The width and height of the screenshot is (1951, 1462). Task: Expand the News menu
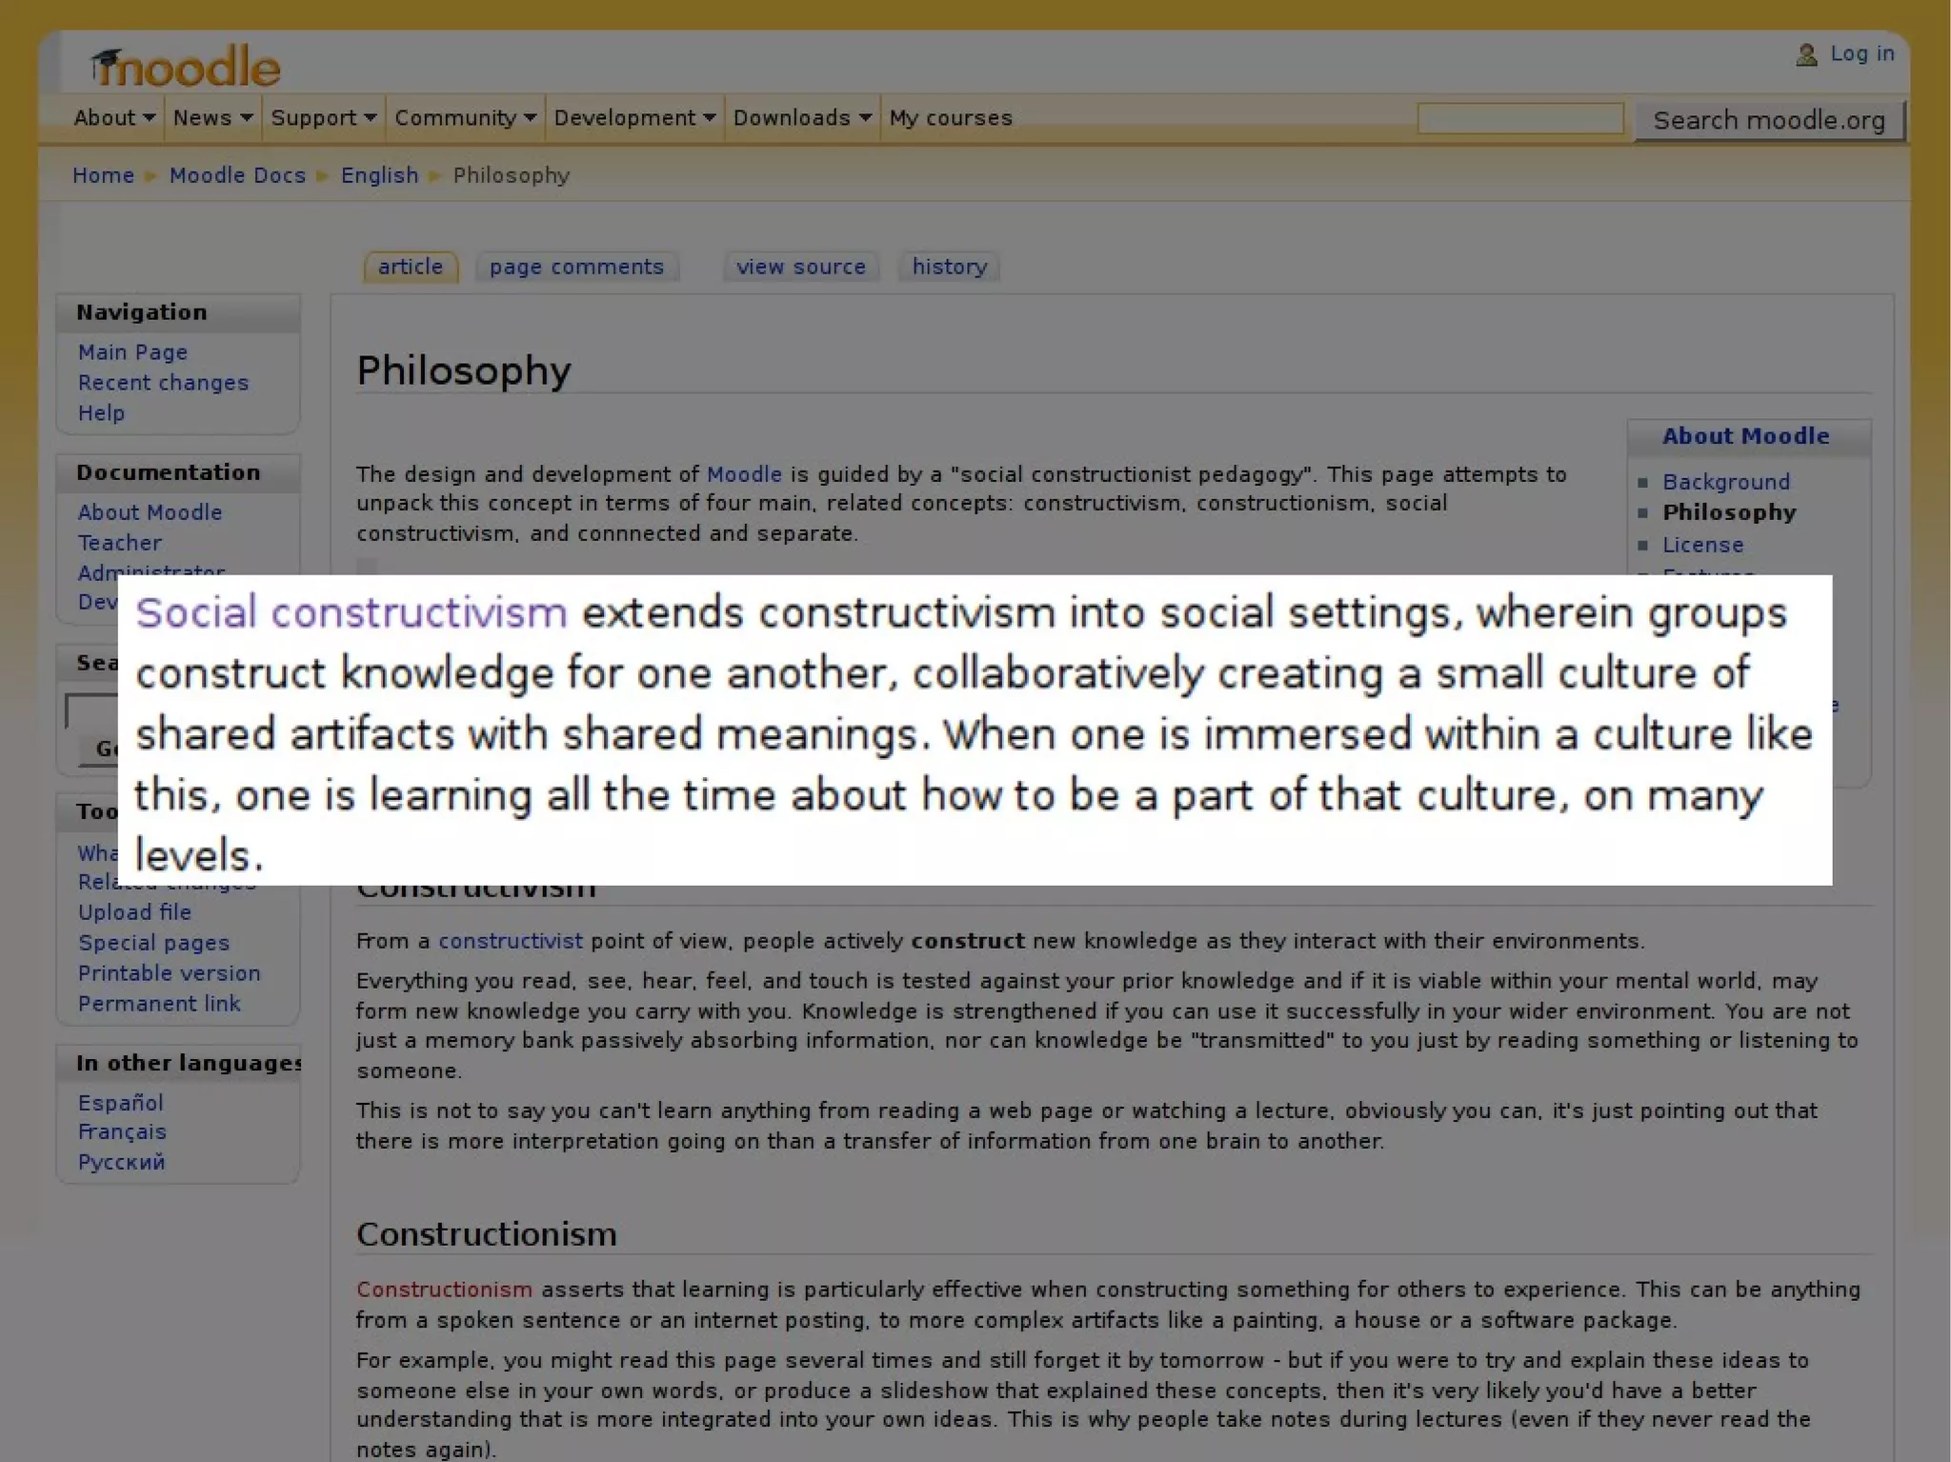pos(212,118)
